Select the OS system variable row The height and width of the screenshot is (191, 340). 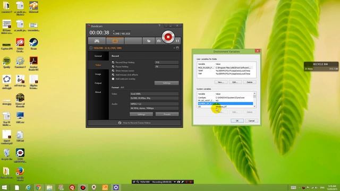click(x=225, y=107)
